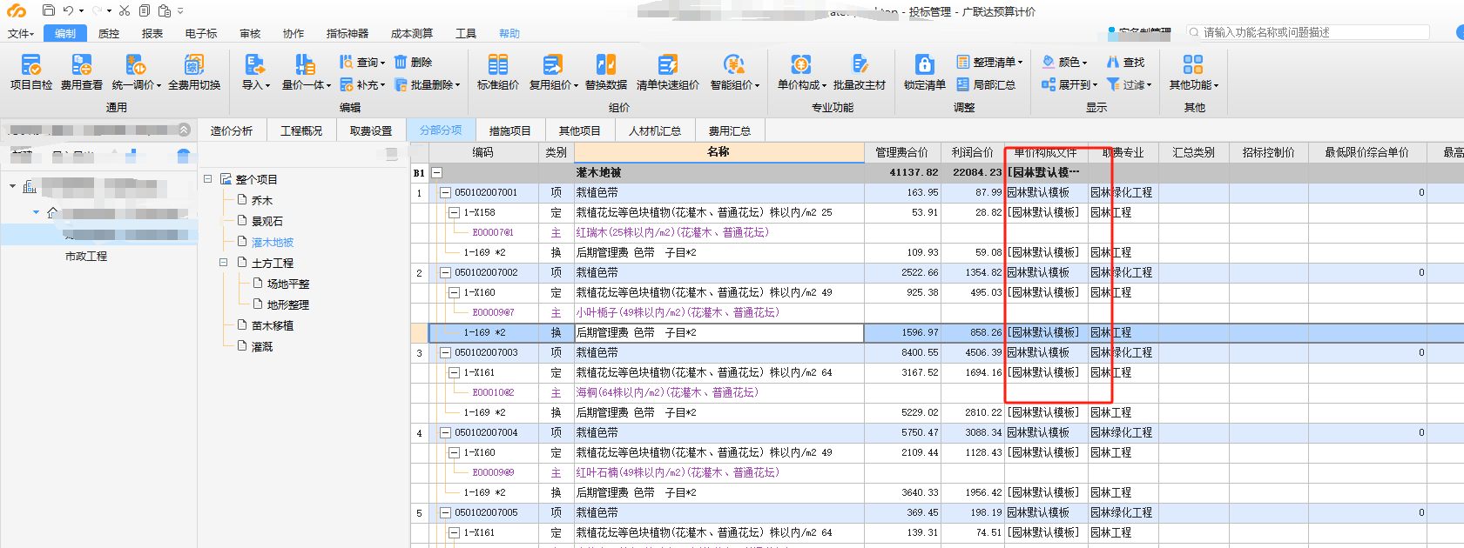Select 景观石 in the project tree

coord(267,221)
